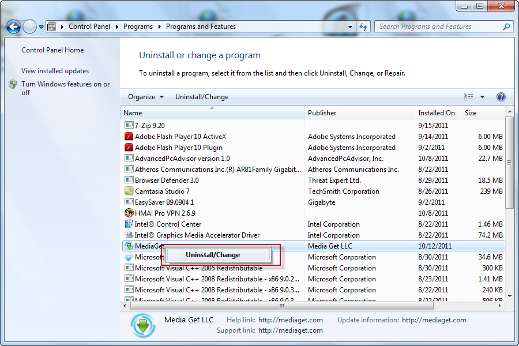
Task: Expand the view options dropdown arrow
Action: 482,97
